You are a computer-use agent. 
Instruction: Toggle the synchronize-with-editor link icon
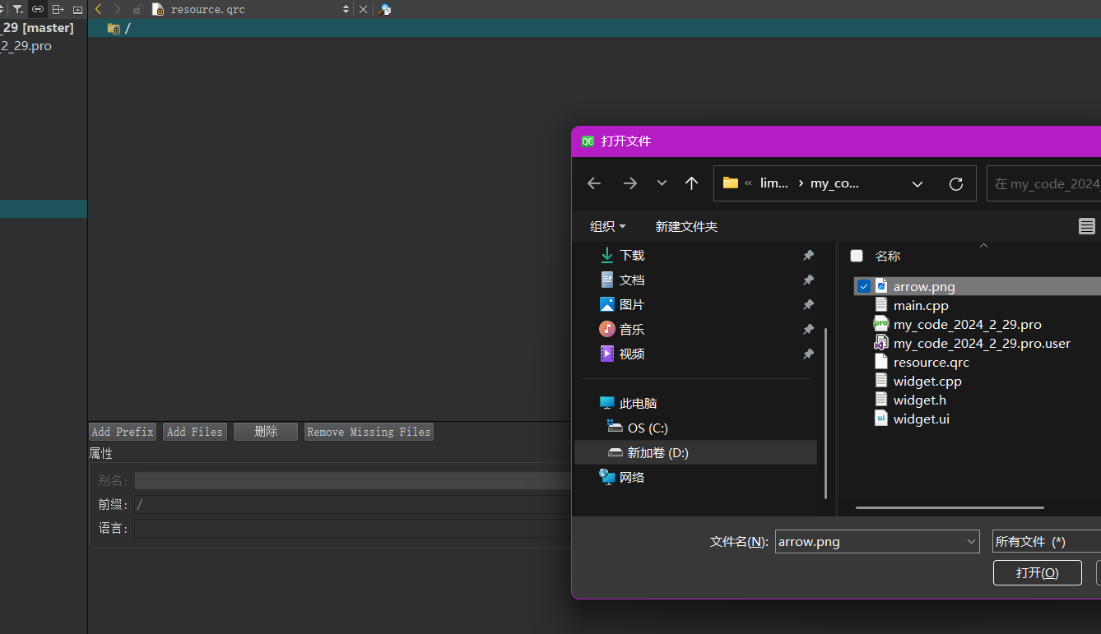(x=38, y=9)
